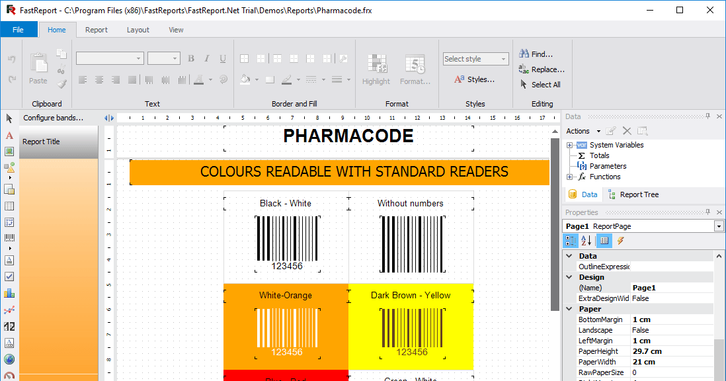Open the Highlight conditions tool

376,69
